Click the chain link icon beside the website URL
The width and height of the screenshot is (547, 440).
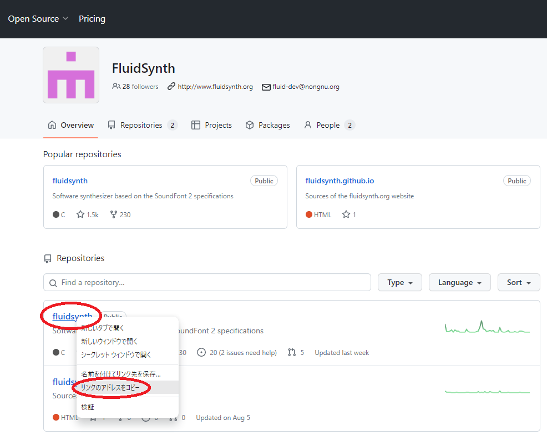[171, 86]
